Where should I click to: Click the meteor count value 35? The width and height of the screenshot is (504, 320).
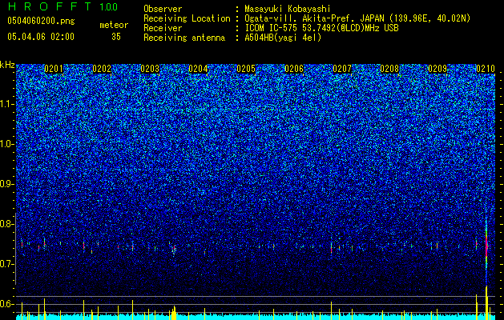click(116, 37)
